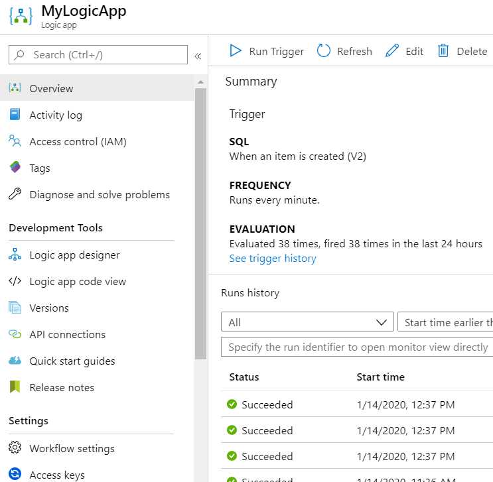Click the Access control people icon
Viewport: 493px width, 482px height.
(15, 141)
